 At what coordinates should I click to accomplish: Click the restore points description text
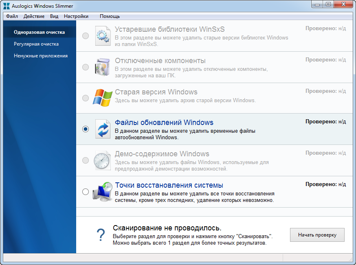[195, 197]
